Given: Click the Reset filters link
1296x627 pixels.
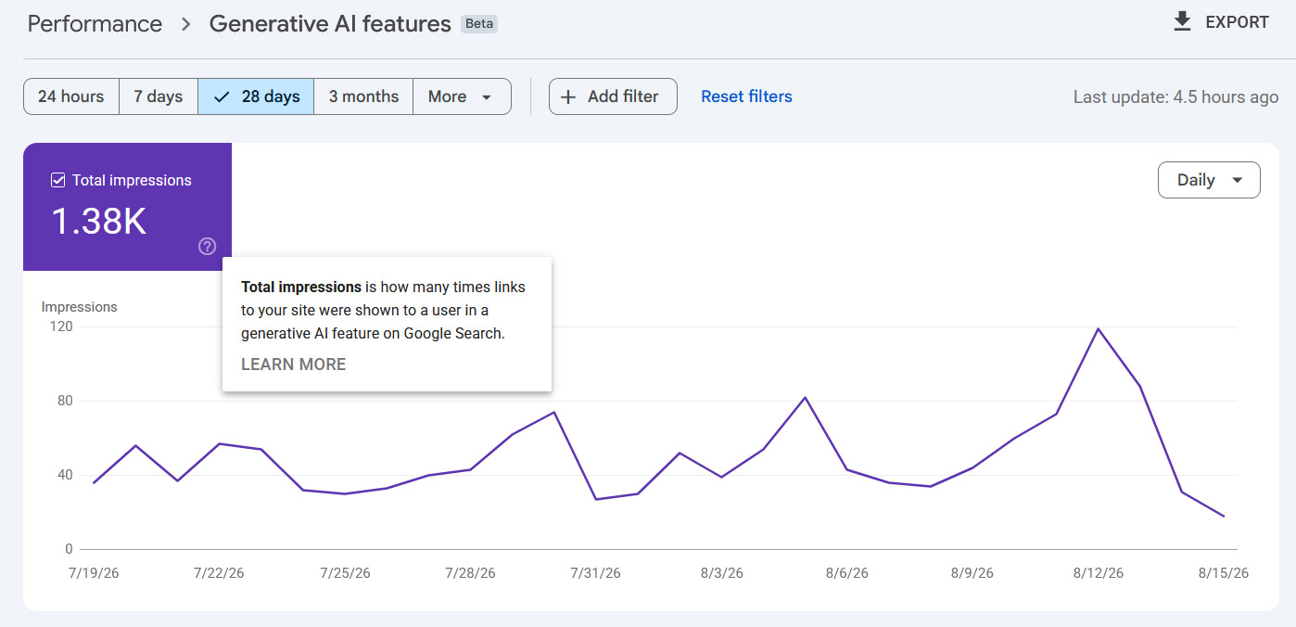Looking at the screenshot, I should (x=746, y=96).
